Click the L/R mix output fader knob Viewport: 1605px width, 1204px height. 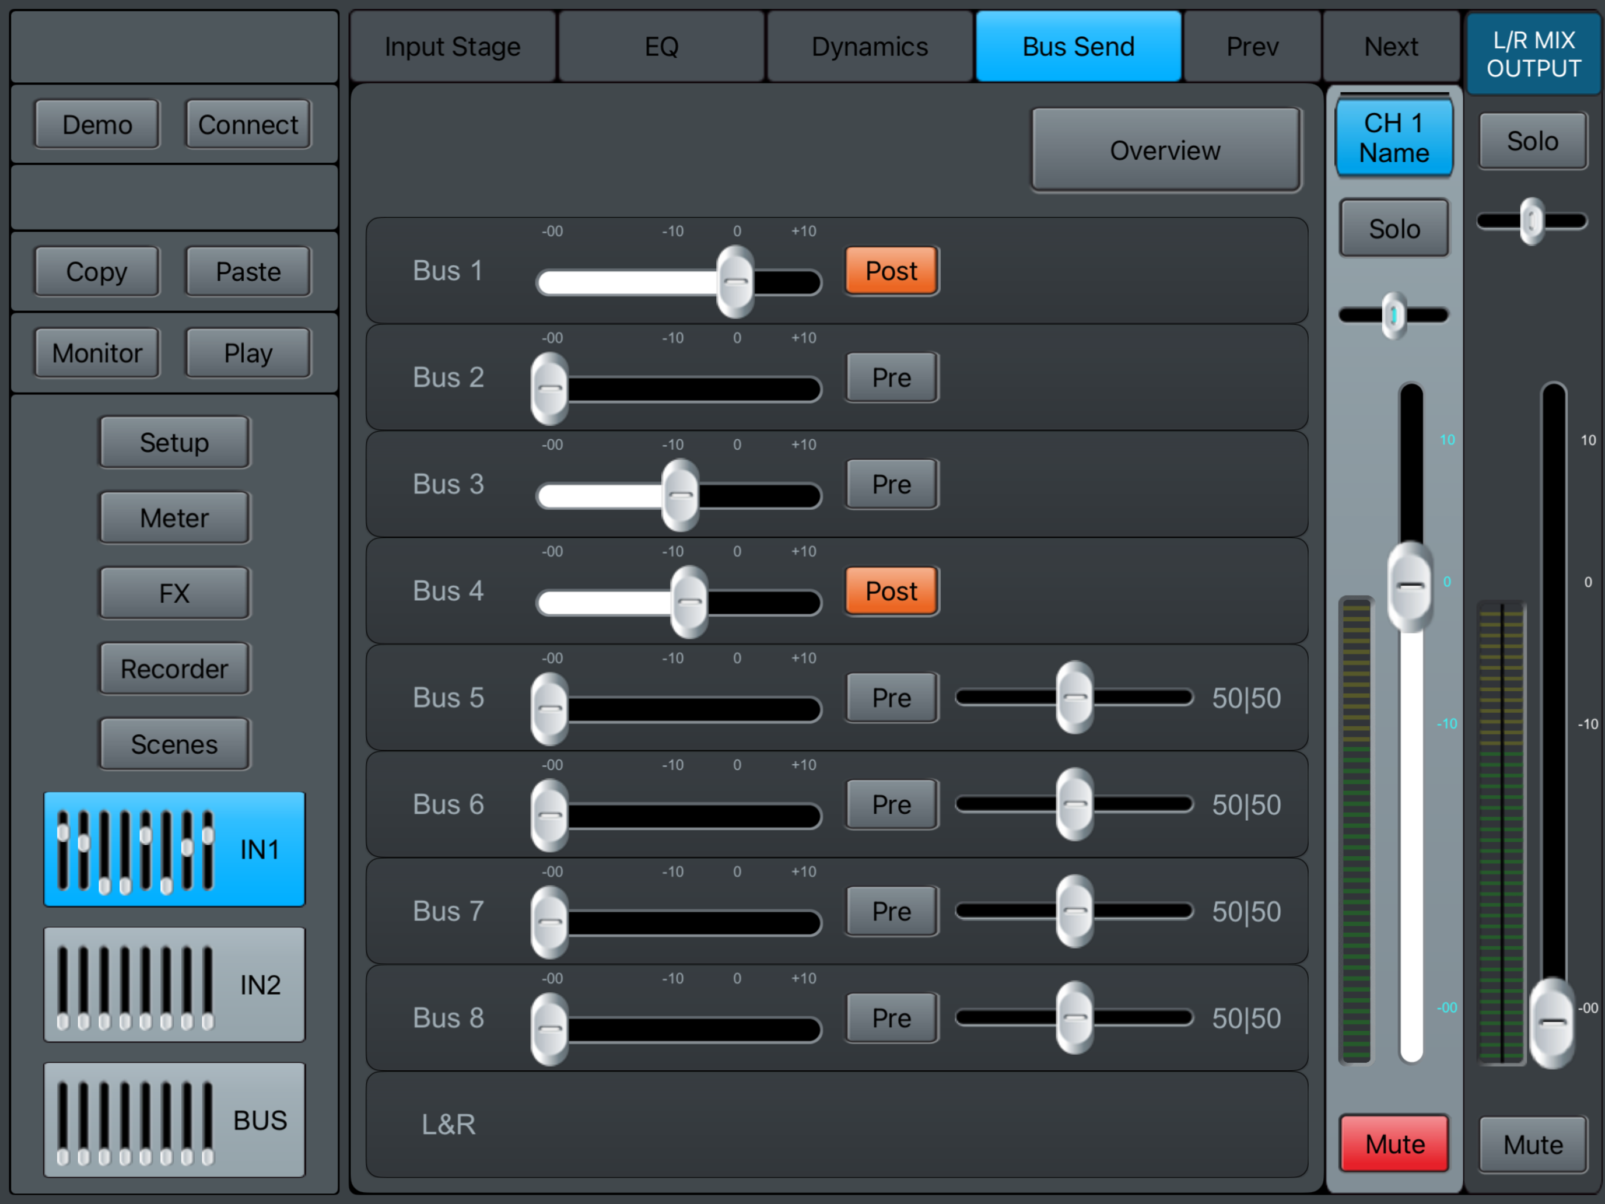1552,1023
